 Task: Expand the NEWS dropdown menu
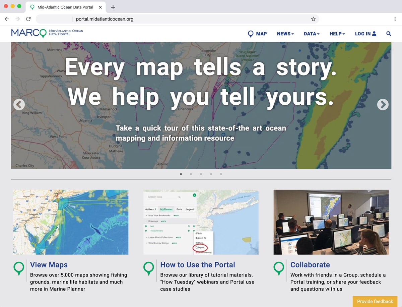click(x=285, y=34)
